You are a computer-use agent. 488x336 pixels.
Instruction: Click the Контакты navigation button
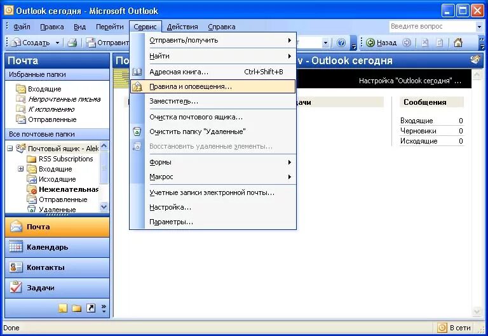(57, 267)
